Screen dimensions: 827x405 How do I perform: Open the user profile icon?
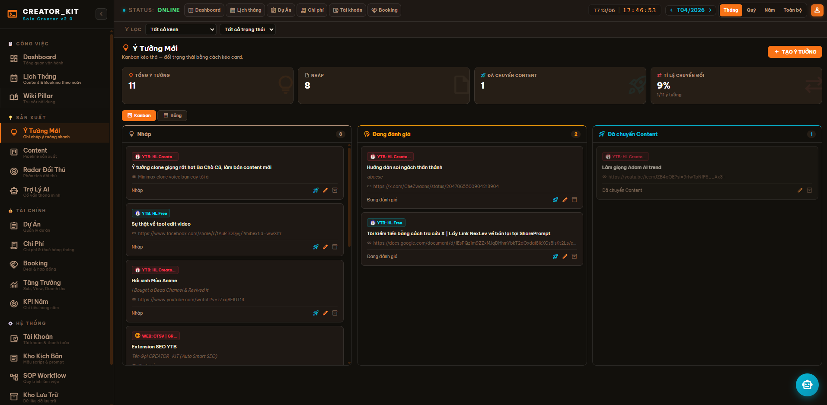(x=817, y=10)
